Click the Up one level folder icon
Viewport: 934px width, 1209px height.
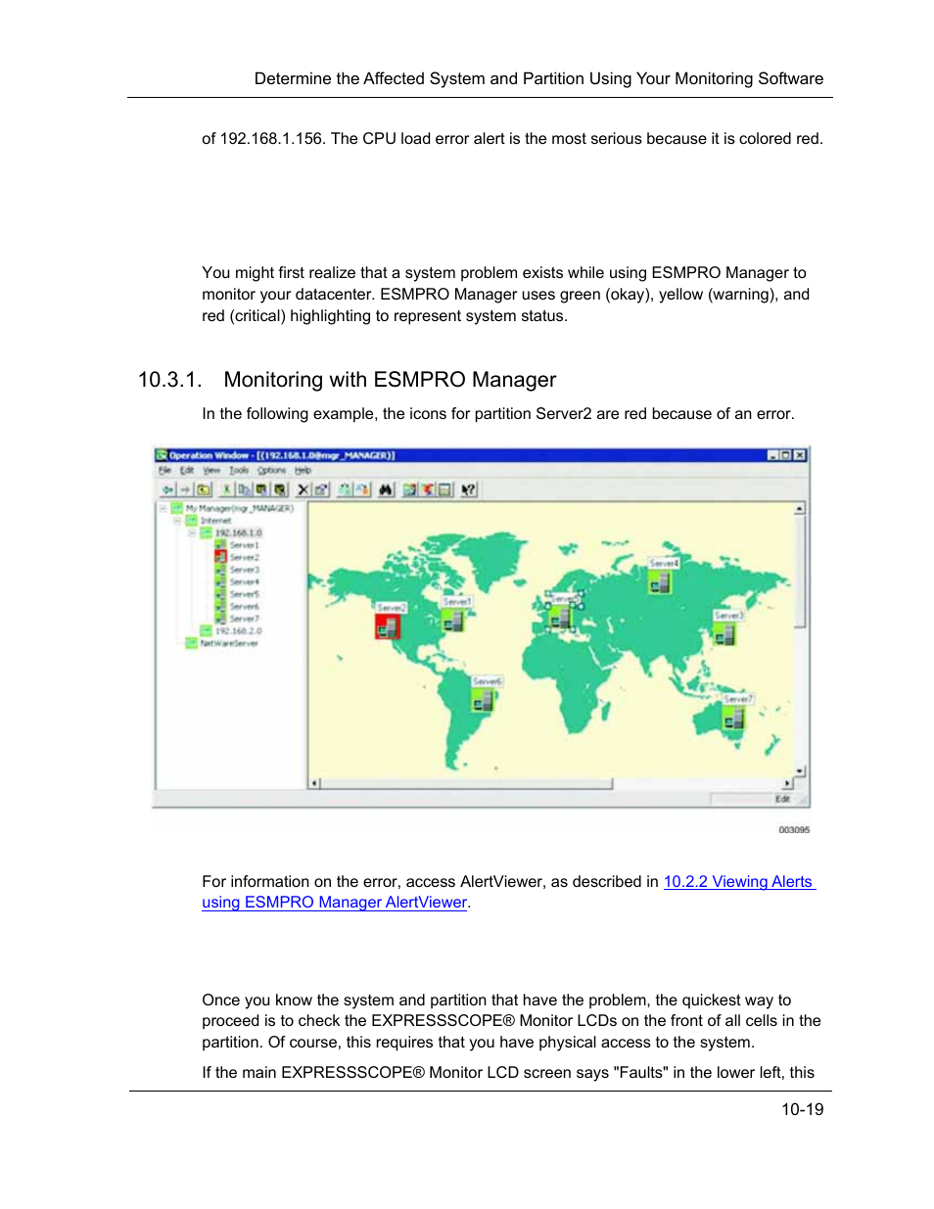tap(203, 489)
